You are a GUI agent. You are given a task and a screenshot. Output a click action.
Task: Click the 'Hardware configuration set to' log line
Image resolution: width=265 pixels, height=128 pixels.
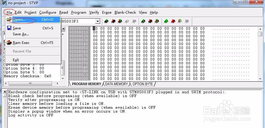pyautogui.click(x=117, y=92)
